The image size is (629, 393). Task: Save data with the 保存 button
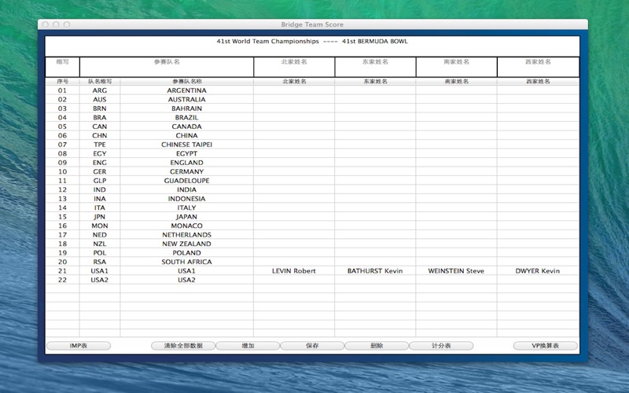pyautogui.click(x=312, y=346)
